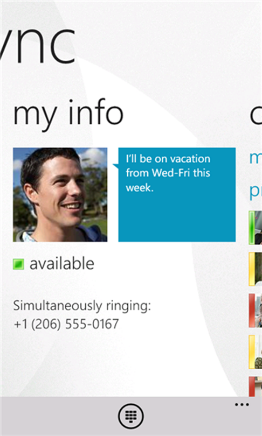Tap the speech bubble pointer beside the photo
This screenshot has width=262, height=436.
click(x=115, y=166)
